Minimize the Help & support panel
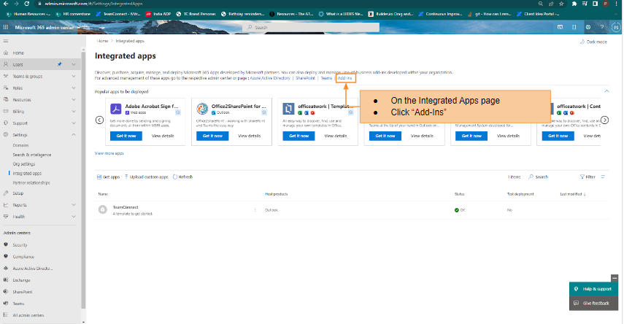Screen dimensions: 624x324 [615, 278]
